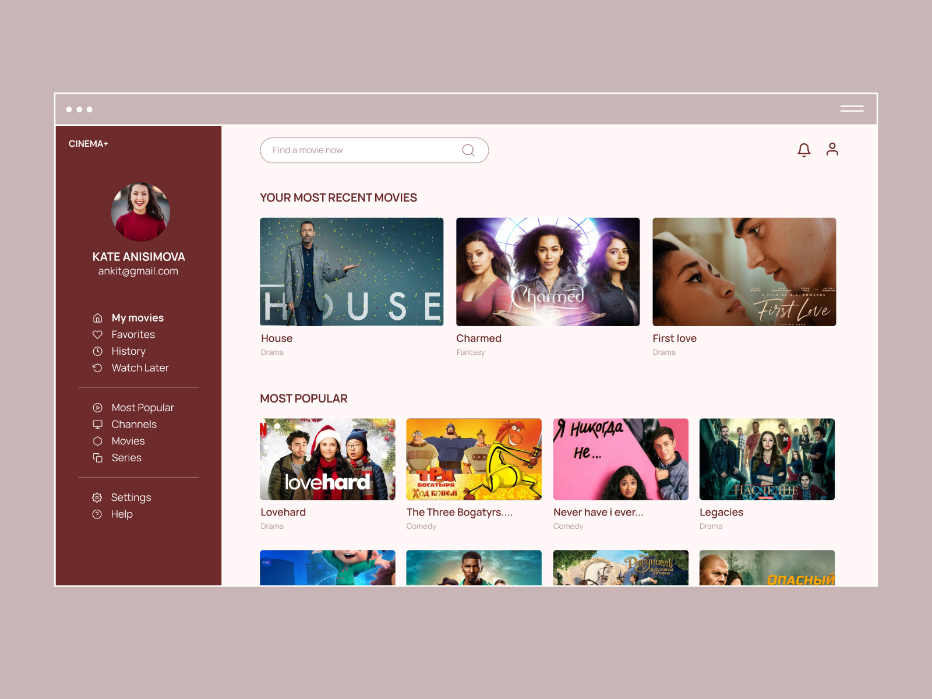Click The Three Bogatyrs.... title
This screenshot has height=699, width=932.
[x=460, y=513]
